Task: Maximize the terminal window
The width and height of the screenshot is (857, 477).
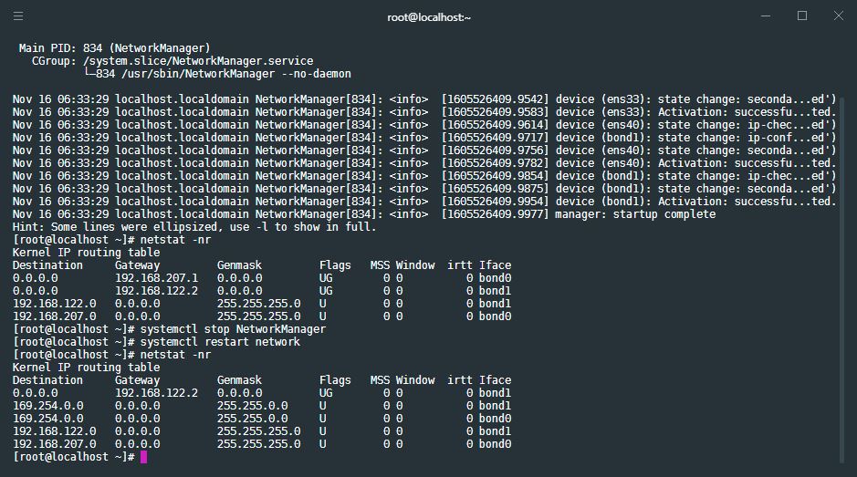Action: tap(802, 16)
